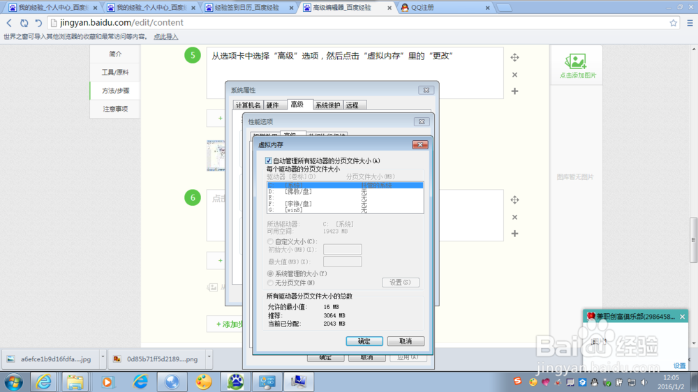Go to the 方法/步骤 section in sidebar
The image size is (698, 392).
click(x=115, y=91)
